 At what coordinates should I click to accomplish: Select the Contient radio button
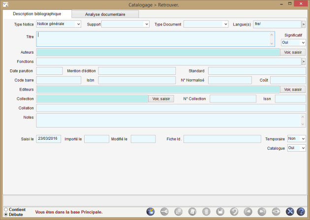6,210
